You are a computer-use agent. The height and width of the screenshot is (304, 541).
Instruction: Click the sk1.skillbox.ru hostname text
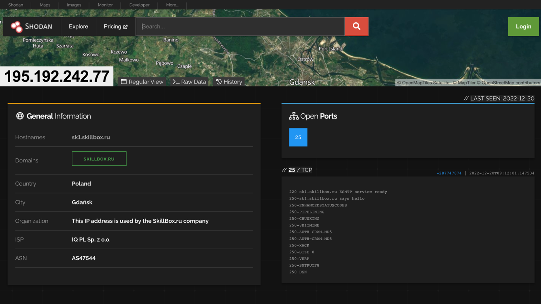pyautogui.click(x=91, y=137)
